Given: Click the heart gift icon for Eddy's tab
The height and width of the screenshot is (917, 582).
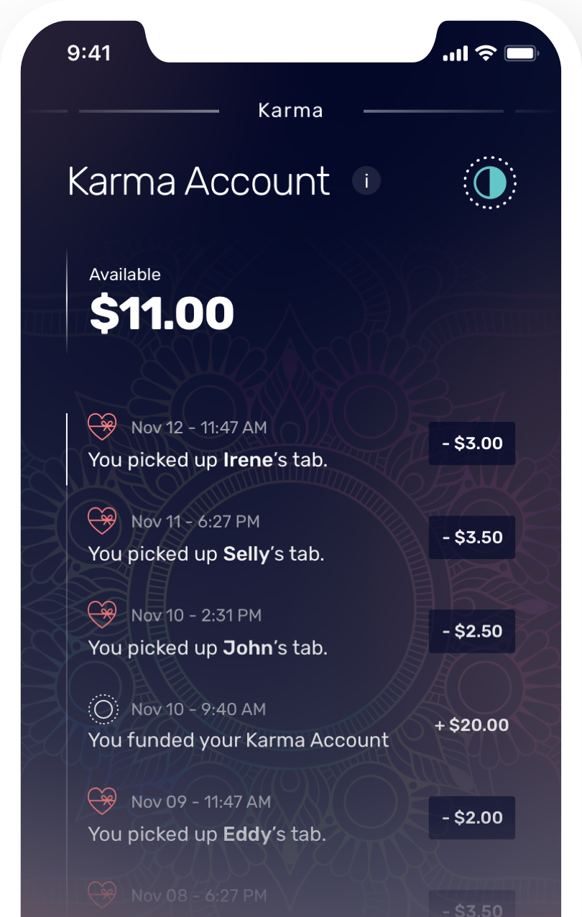Looking at the screenshot, I should (102, 801).
